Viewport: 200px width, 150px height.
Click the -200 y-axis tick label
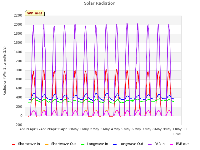tap(18, 125)
